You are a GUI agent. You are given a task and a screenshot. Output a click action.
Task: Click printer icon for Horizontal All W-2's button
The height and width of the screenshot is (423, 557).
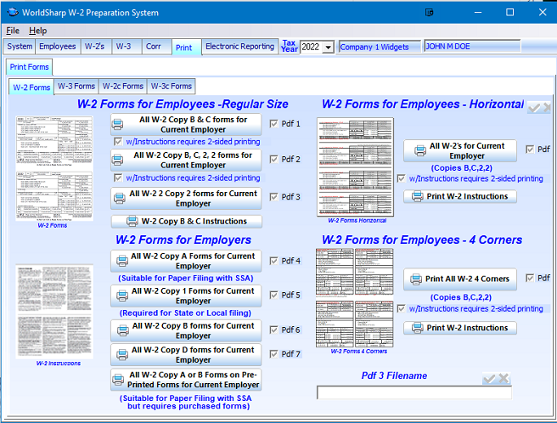[419, 151]
